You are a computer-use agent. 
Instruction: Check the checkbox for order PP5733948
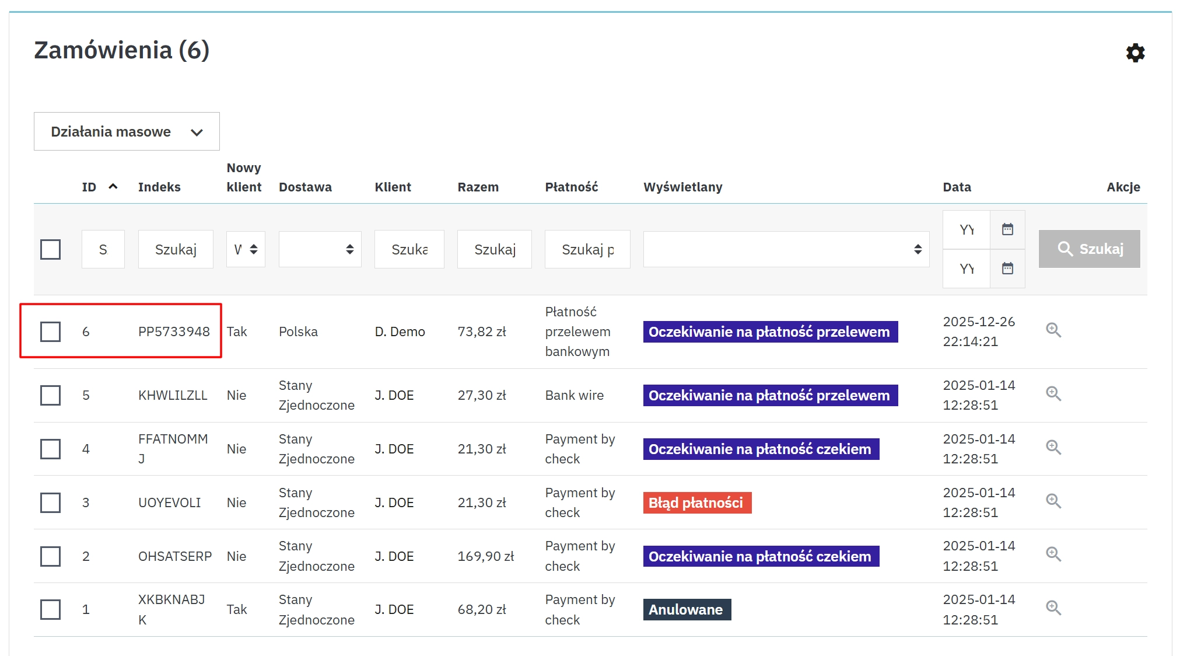tap(50, 332)
